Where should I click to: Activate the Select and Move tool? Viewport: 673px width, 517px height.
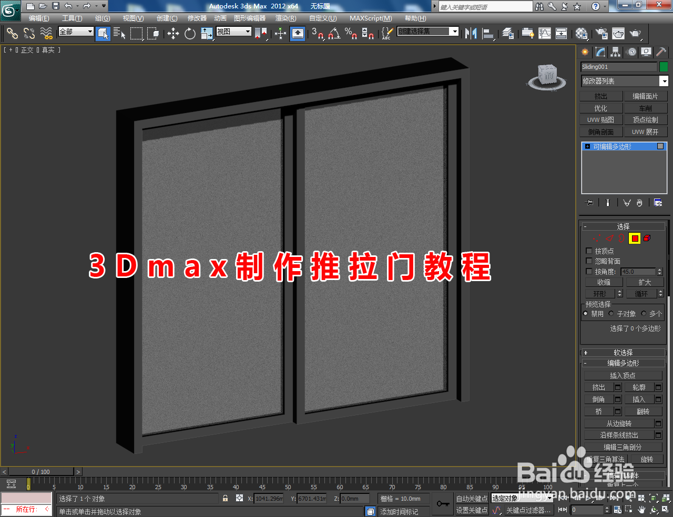(173, 34)
